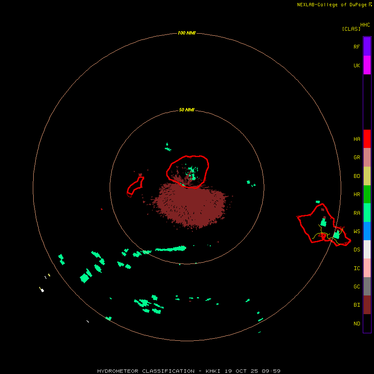Click the long rain band near 50 NMI ring
374x374 pixels.
pyautogui.click(x=170, y=249)
